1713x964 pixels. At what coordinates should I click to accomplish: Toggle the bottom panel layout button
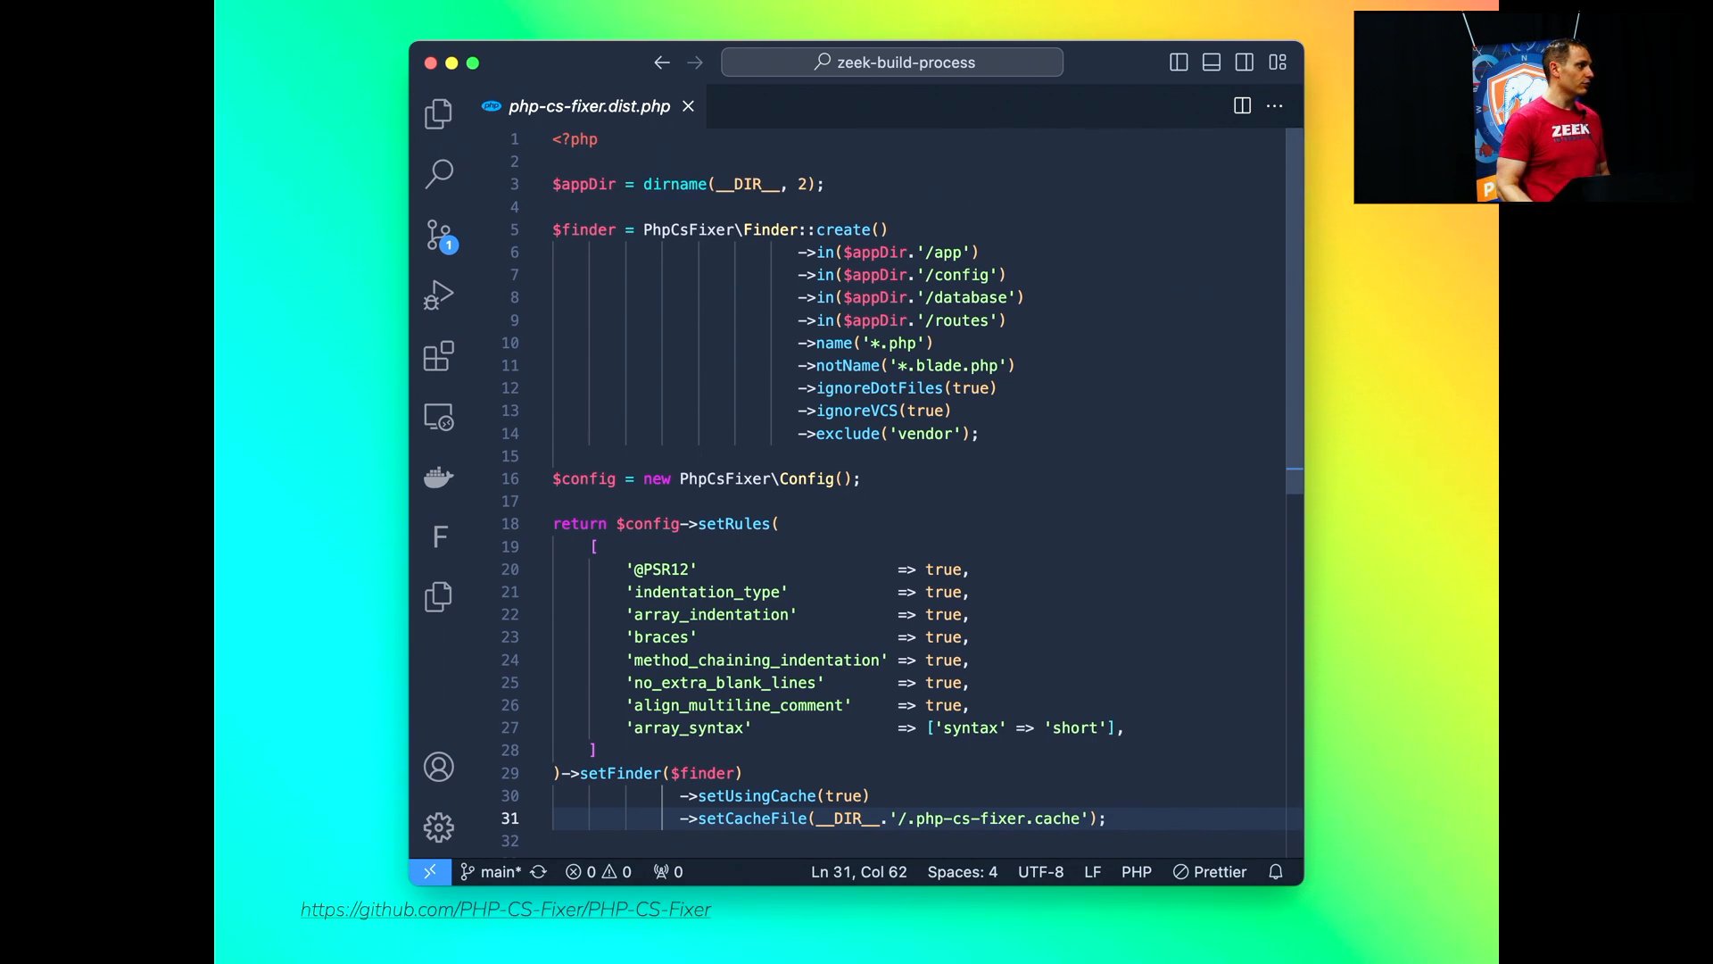(x=1212, y=62)
